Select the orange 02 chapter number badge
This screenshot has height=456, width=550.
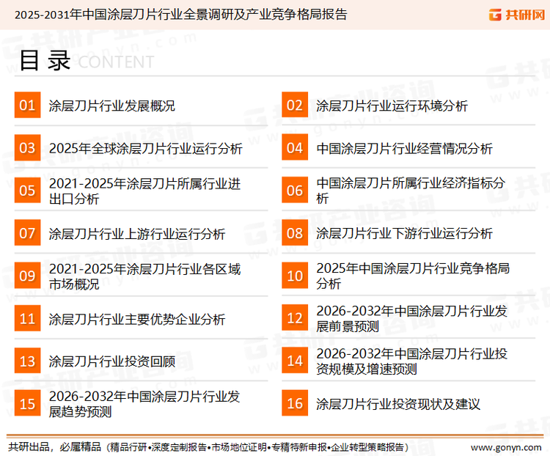295,106
